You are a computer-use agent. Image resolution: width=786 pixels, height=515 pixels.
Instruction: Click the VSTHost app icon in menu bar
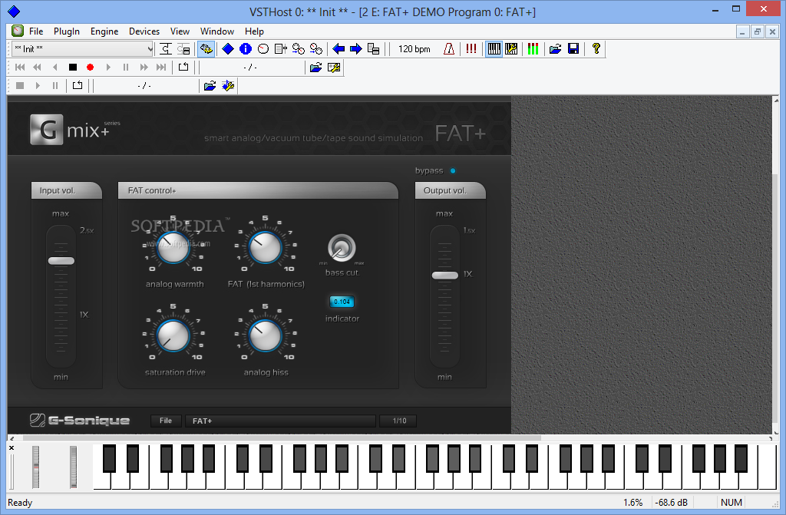point(18,31)
